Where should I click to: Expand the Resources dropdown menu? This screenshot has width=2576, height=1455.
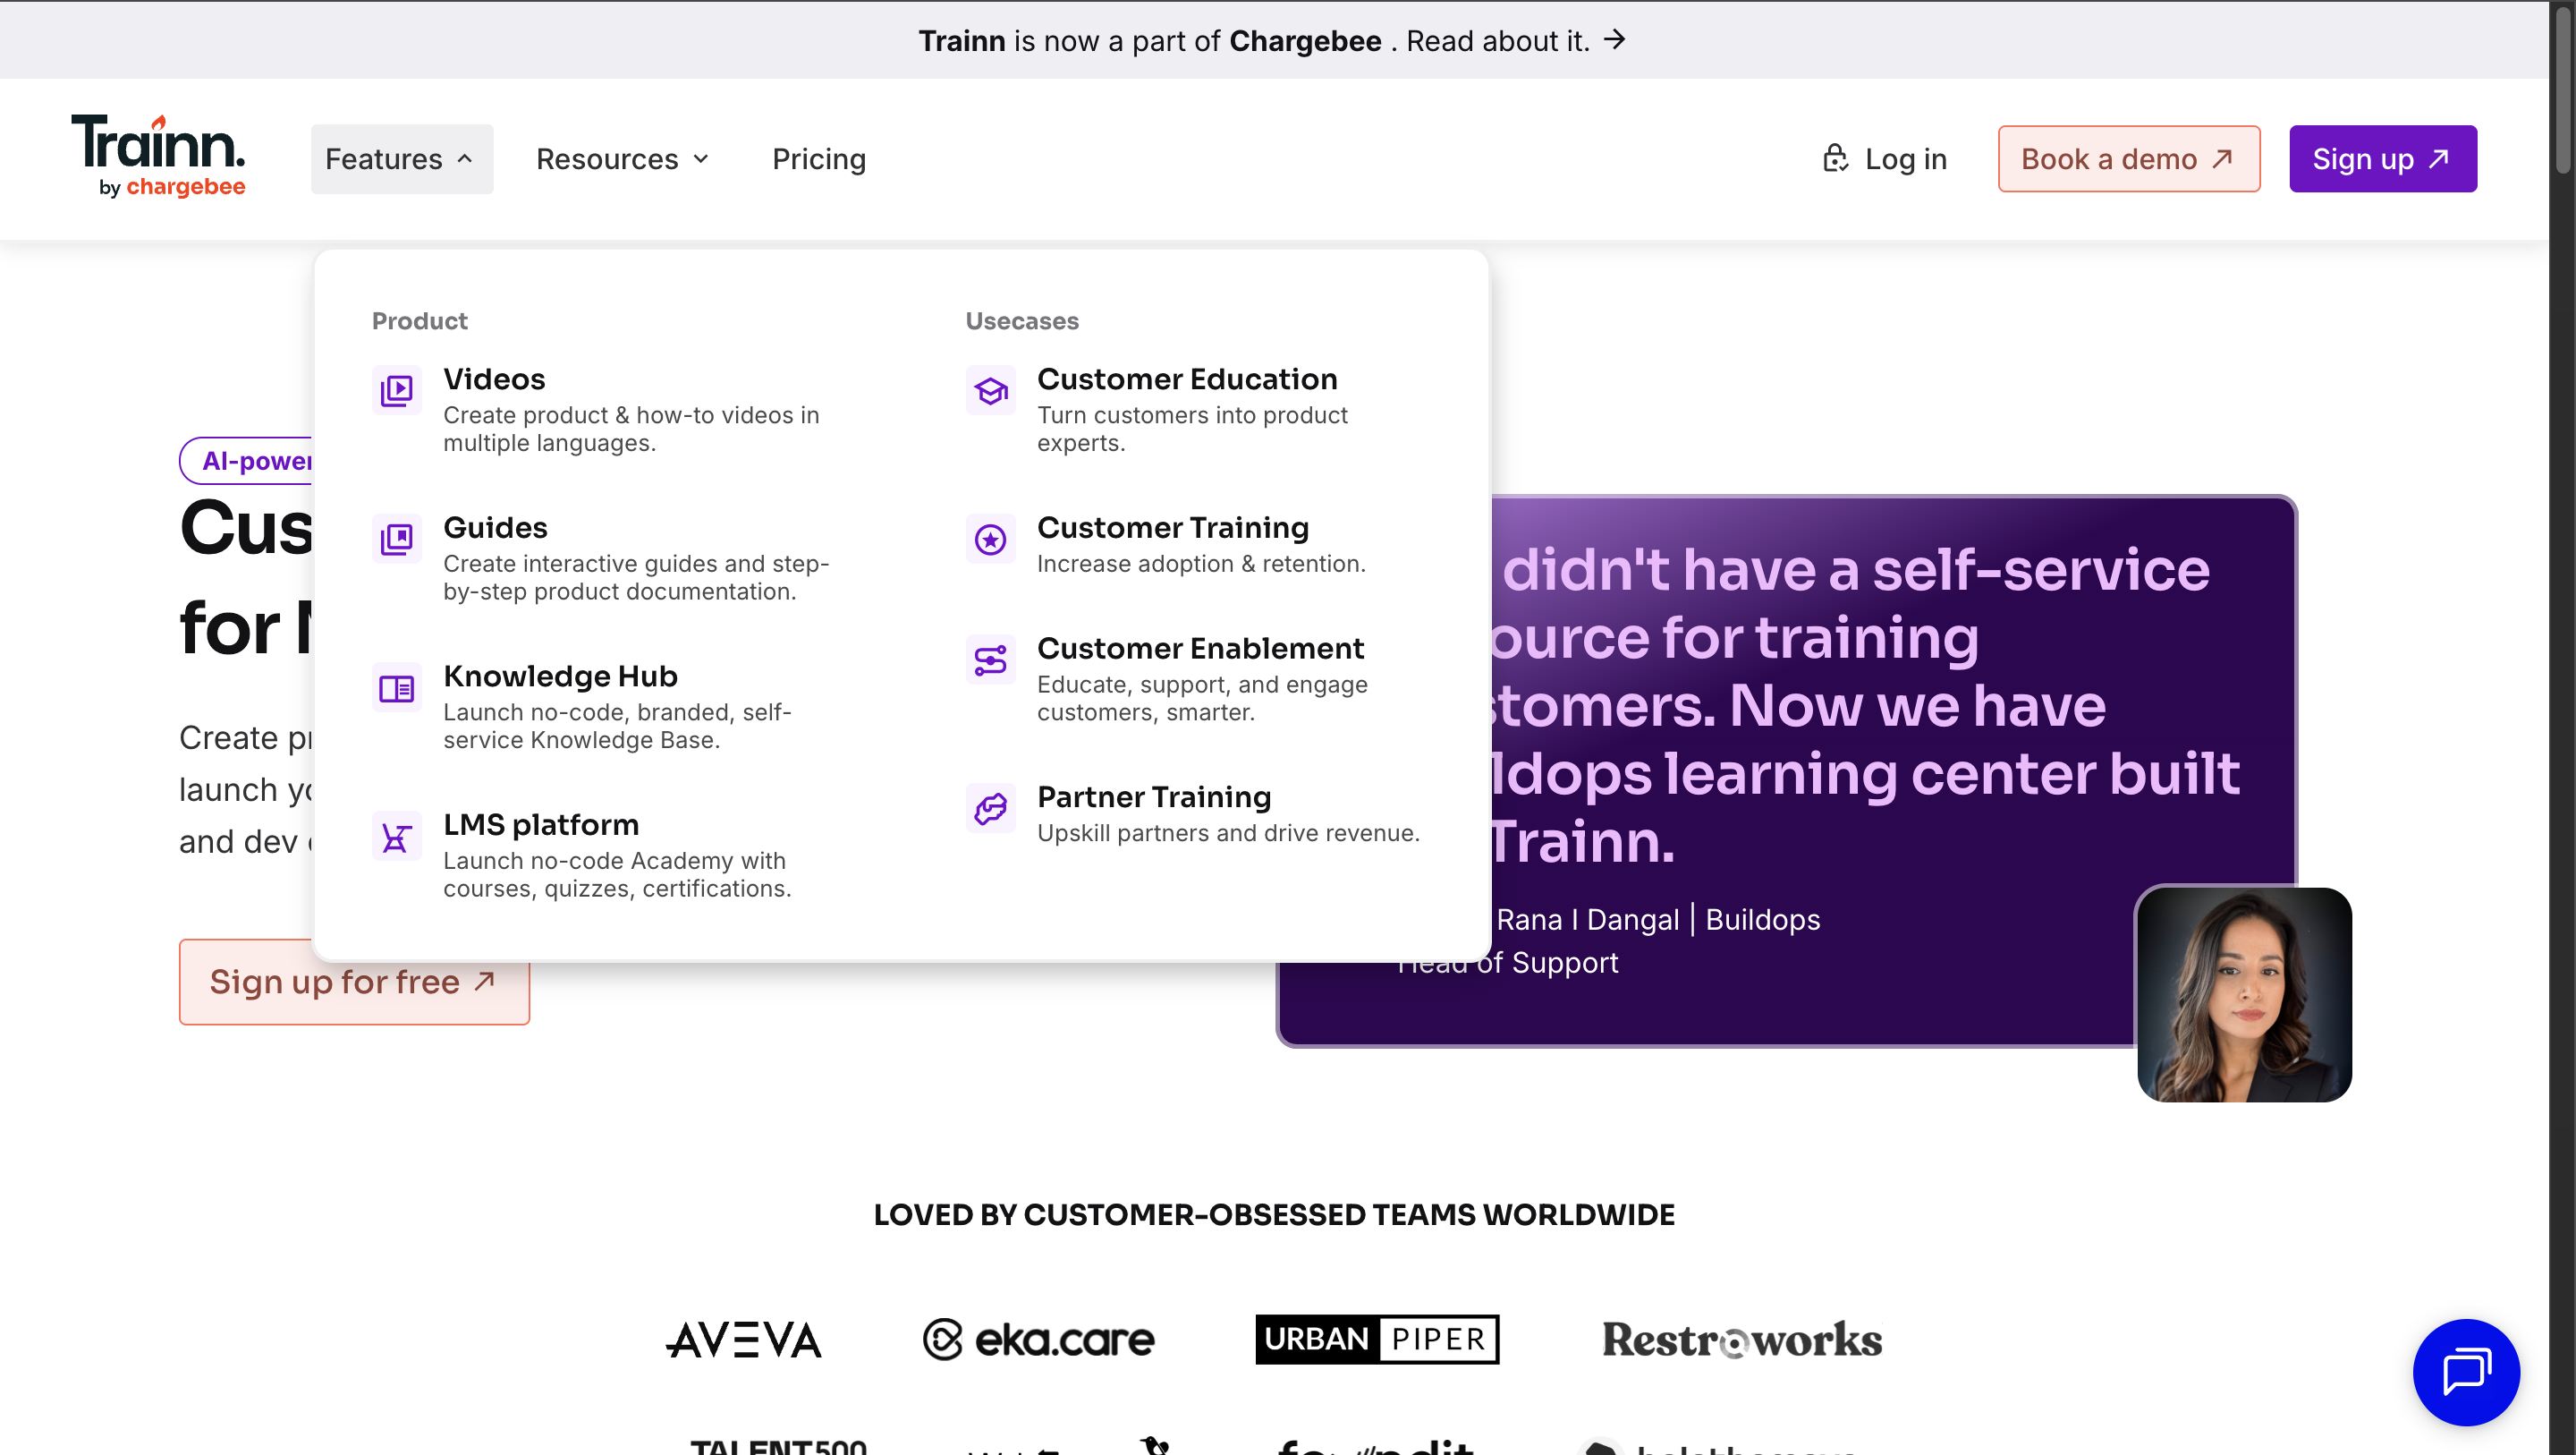(x=622, y=158)
